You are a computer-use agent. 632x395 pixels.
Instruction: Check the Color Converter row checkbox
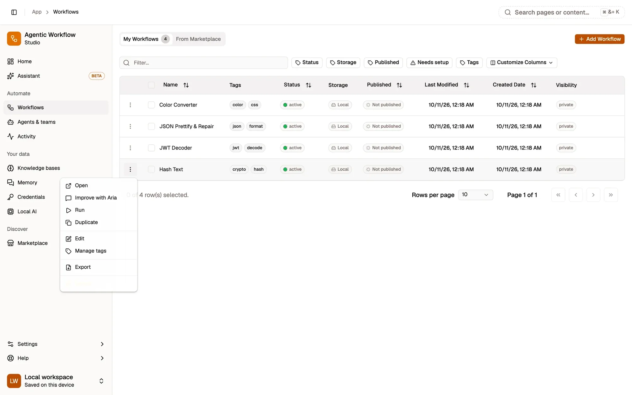[x=151, y=105]
